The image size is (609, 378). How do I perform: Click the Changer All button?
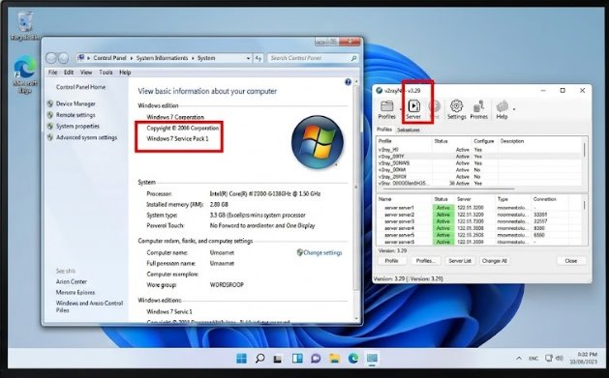[x=495, y=261]
